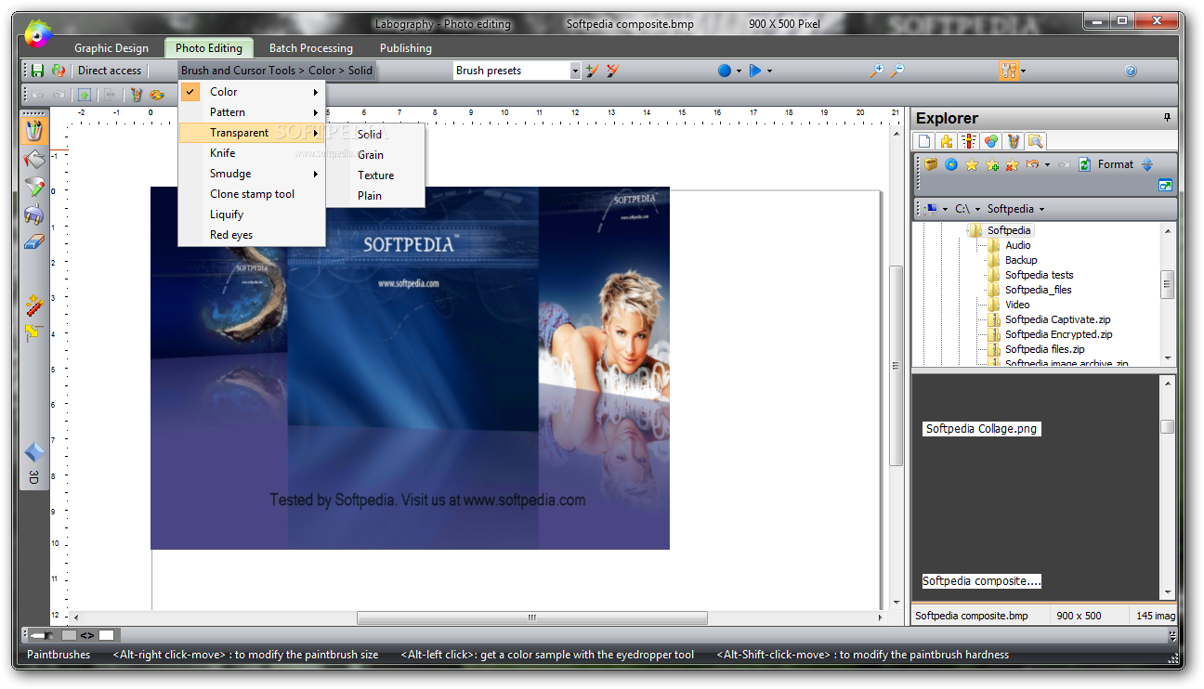Open the 3D diamond tool

pyautogui.click(x=33, y=453)
